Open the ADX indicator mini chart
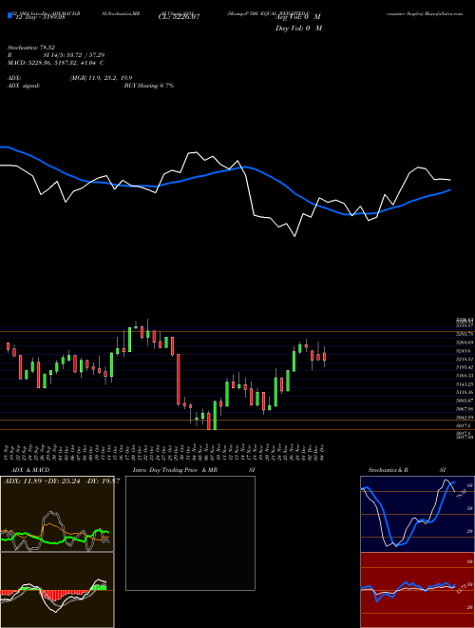The width and height of the screenshot is (475, 628). pyautogui.click(x=57, y=514)
